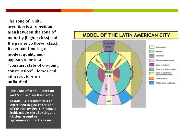This screenshot has width=184, height=138.
Task: Click the left 'Disamenity' wedge label
Action: [99, 63]
